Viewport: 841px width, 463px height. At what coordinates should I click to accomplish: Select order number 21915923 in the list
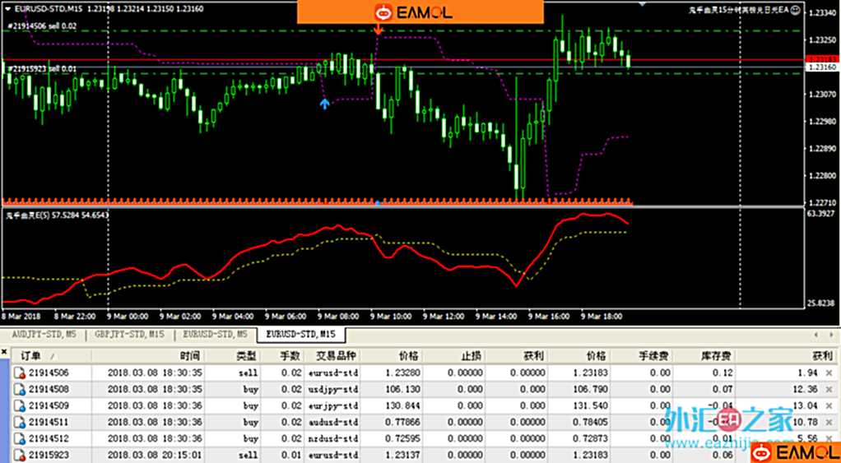tap(49, 456)
